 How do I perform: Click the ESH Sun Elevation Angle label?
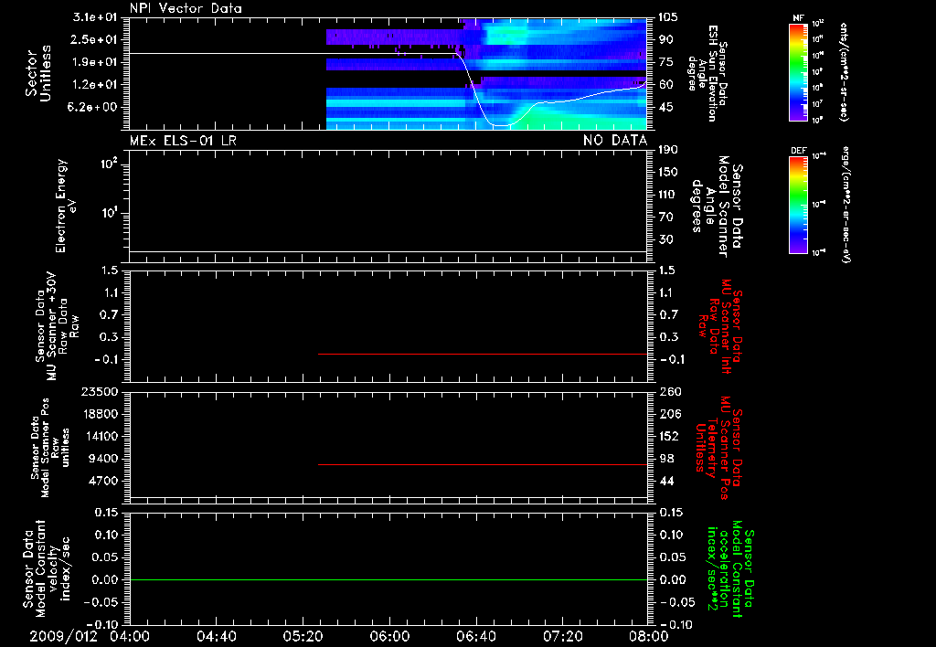(x=708, y=73)
